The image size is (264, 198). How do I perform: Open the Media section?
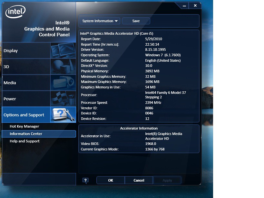coord(39,83)
